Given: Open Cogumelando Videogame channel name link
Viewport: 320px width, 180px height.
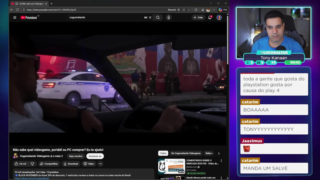Looking at the screenshot, I should coord(35,156).
